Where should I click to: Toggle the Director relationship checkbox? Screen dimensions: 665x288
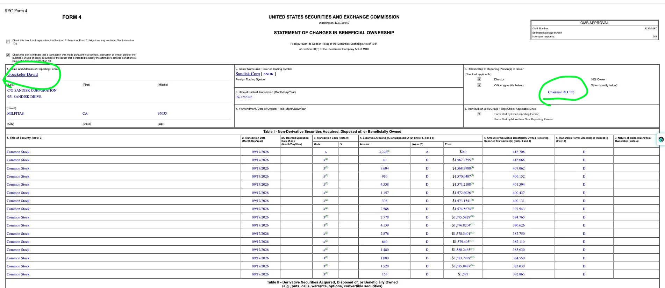(479, 79)
